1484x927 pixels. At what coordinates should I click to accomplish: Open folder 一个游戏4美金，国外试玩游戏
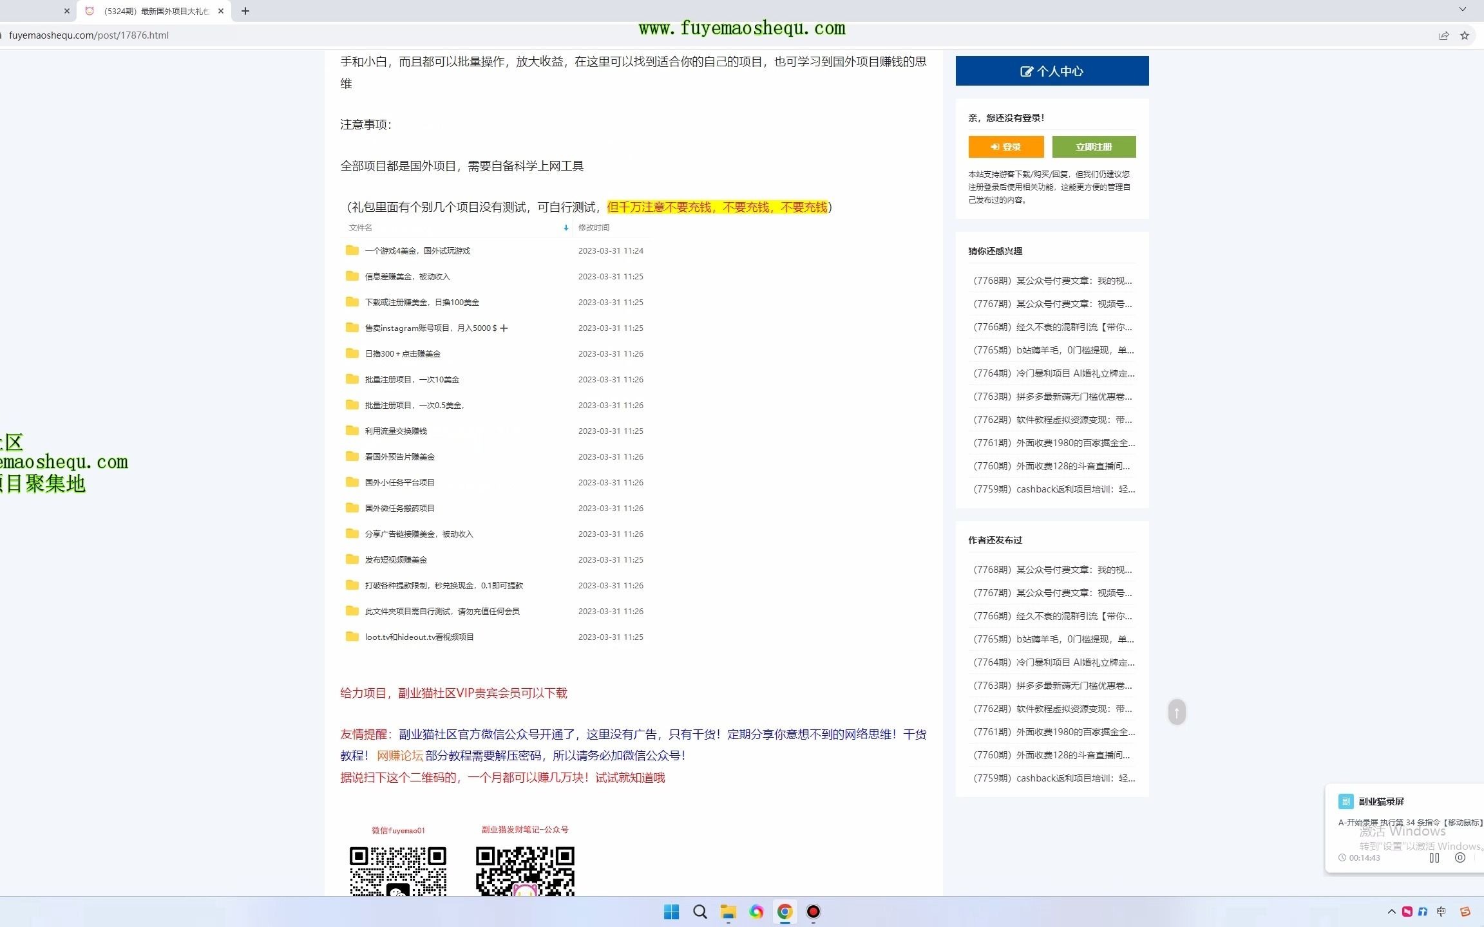tap(417, 251)
